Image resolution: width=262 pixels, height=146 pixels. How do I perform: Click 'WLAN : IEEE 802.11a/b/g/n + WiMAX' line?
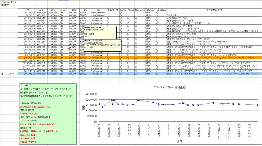37,124
